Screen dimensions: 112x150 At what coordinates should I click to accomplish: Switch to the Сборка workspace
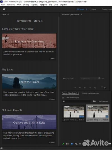pyautogui.click(x=93, y=9)
